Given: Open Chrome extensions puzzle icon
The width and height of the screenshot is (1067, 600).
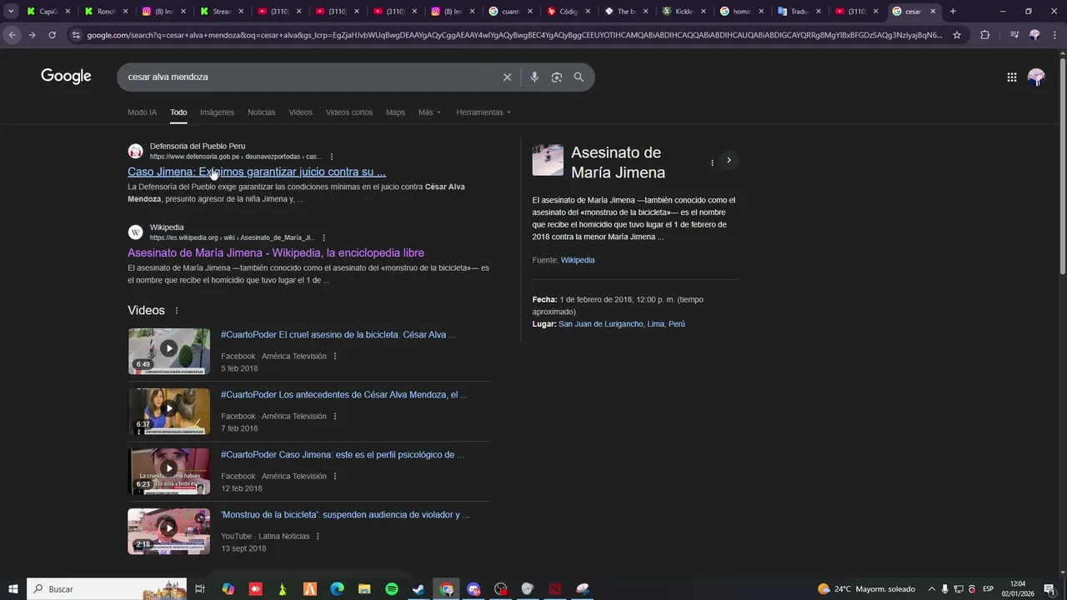Looking at the screenshot, I should (984, 35).
